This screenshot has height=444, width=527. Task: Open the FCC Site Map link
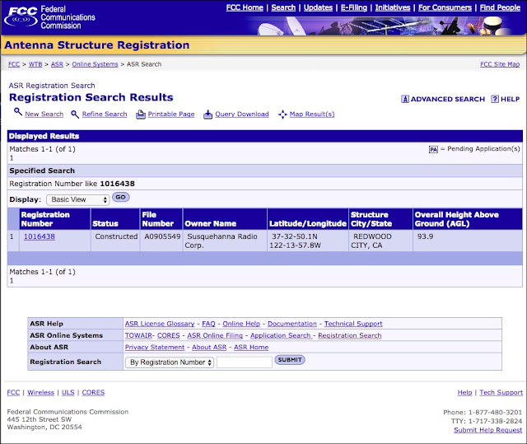pyautogui.click(x=500, y=64)
